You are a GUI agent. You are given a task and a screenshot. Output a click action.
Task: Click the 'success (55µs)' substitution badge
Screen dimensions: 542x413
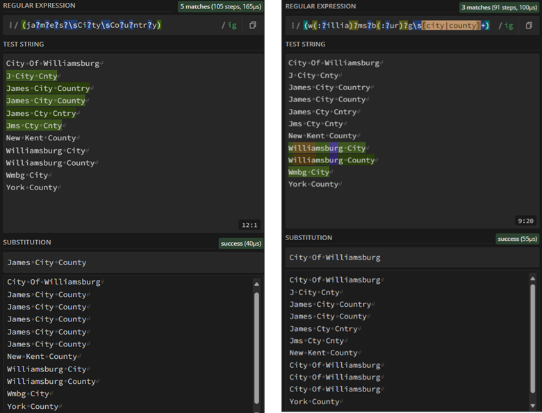point(518,239)
